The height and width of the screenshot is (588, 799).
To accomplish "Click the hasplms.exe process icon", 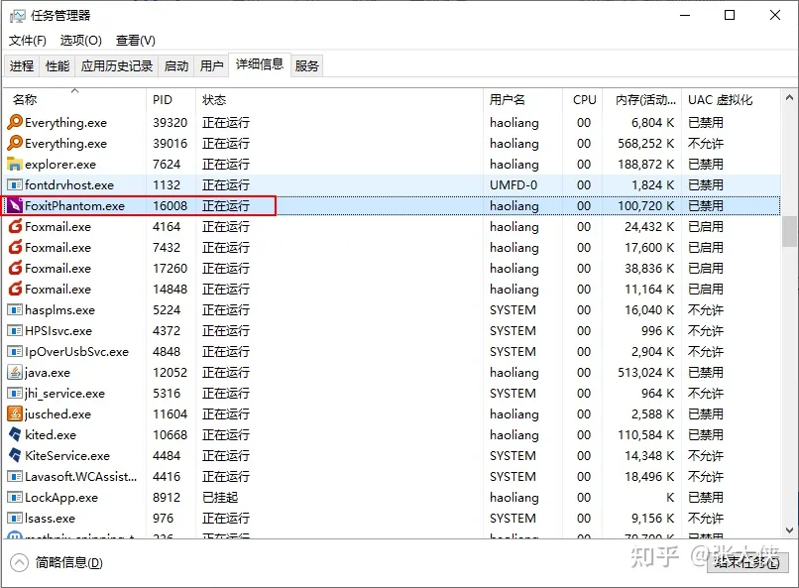I will click(15, 309).
